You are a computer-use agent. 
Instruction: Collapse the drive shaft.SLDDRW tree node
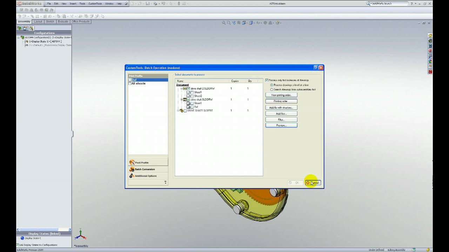click(182, 99)
